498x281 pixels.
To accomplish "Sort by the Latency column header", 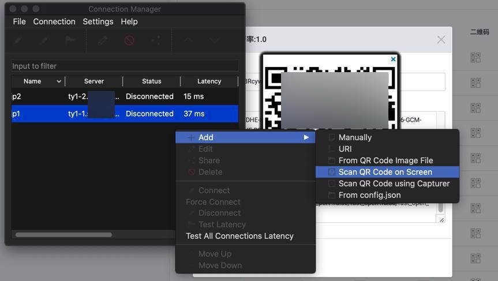I will (x=209, y=81).
